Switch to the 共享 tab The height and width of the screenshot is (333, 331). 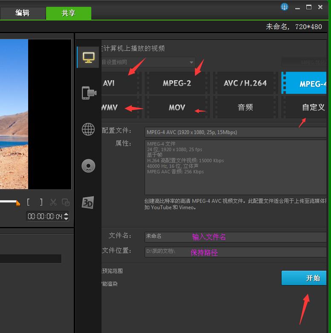pos(68,13)
